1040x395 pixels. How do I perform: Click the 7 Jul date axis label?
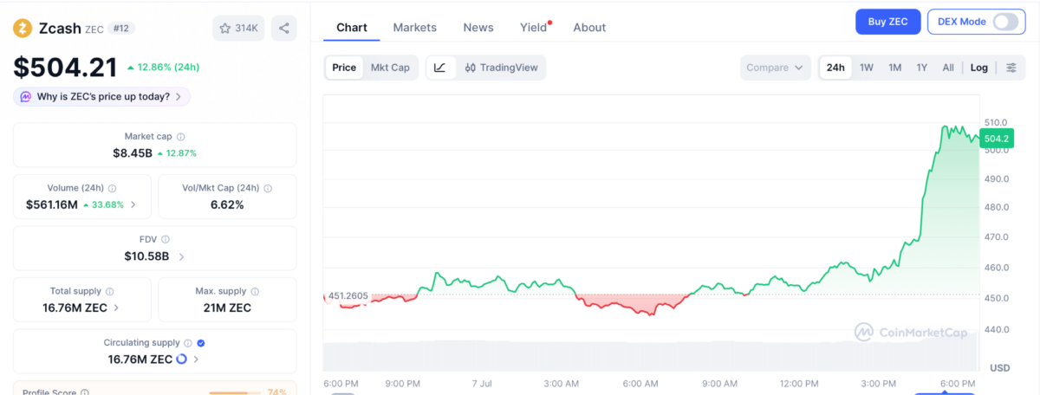pos(483,383)
